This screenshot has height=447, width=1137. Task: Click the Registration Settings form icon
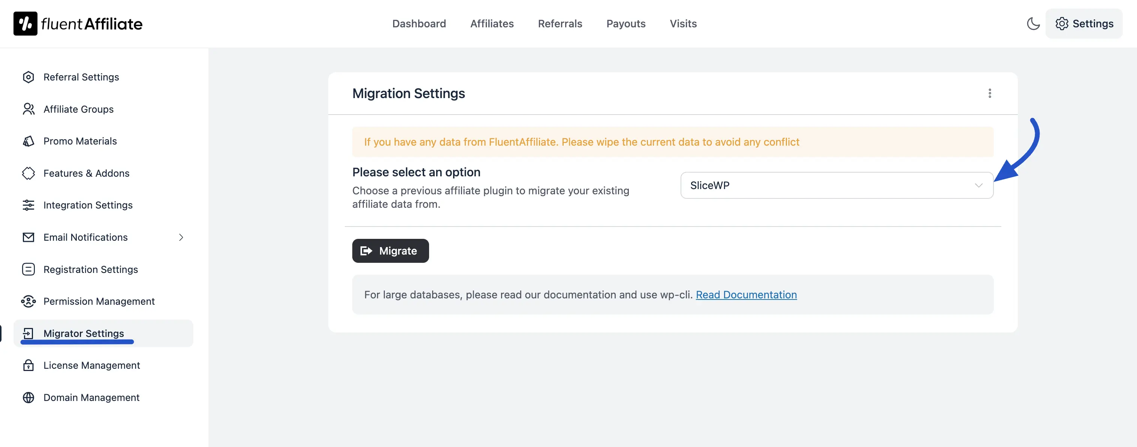click(28, 269)
